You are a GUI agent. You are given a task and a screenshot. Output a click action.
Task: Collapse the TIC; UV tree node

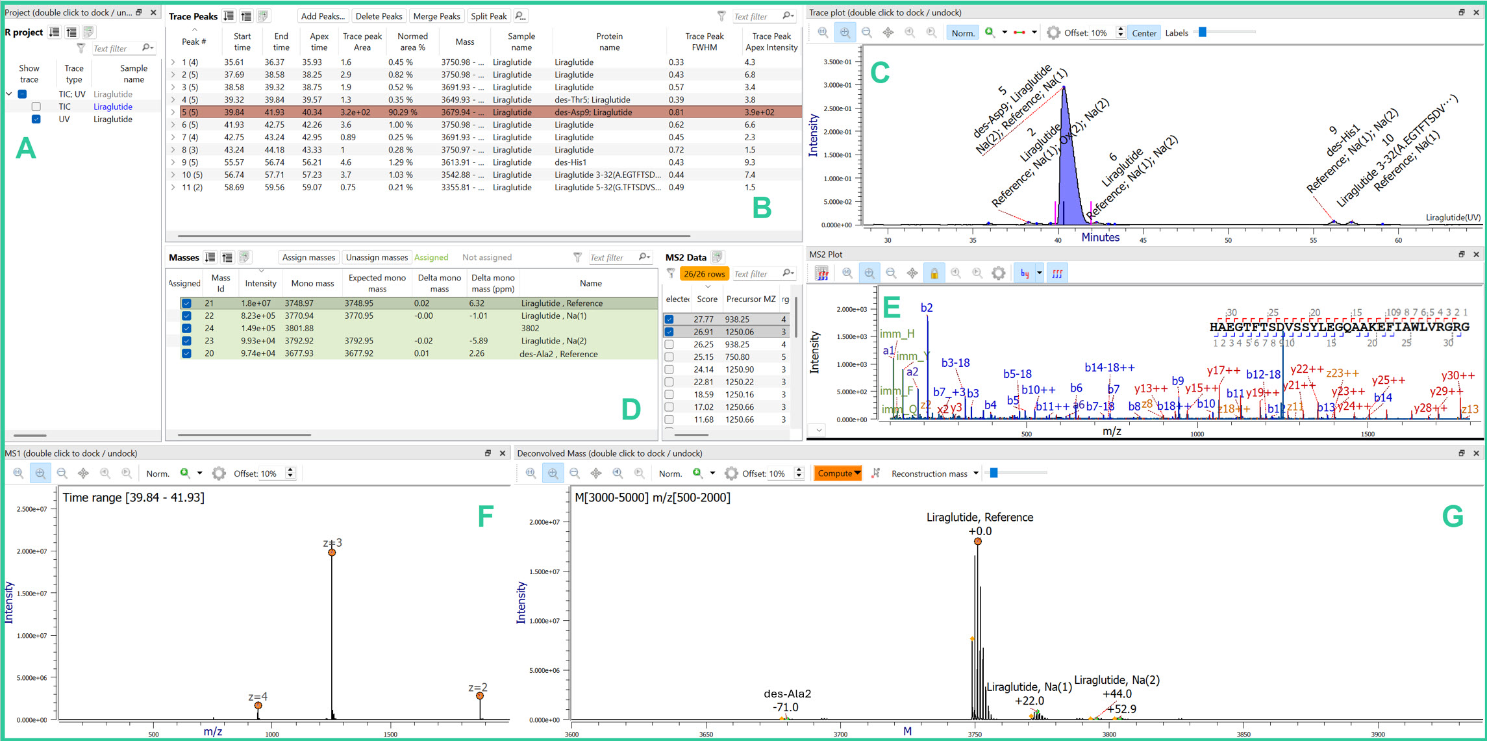pos(9,94)
